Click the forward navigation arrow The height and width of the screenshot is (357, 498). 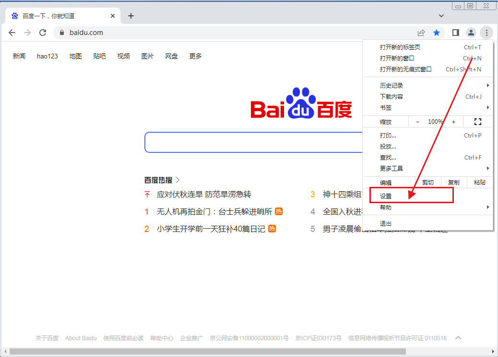(x=27, y=33)
